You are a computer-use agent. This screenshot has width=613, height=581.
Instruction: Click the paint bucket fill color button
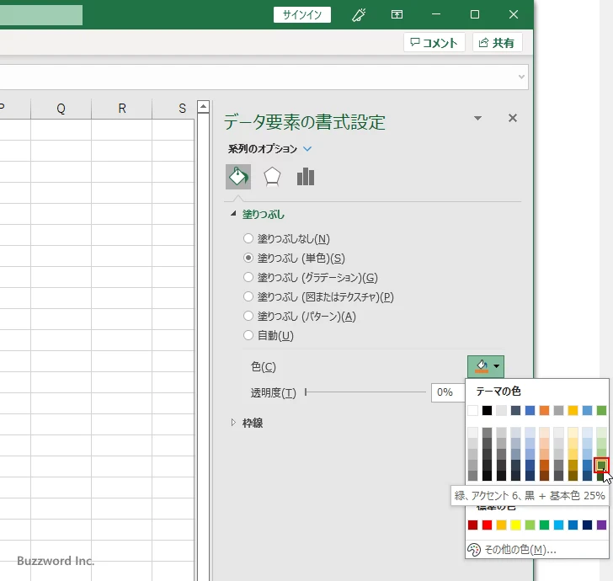click(x=482, y=366)
